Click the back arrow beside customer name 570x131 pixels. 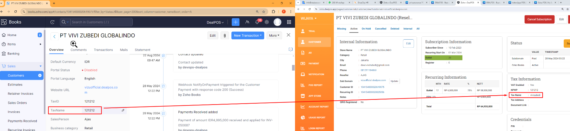[x=54, y=36]
